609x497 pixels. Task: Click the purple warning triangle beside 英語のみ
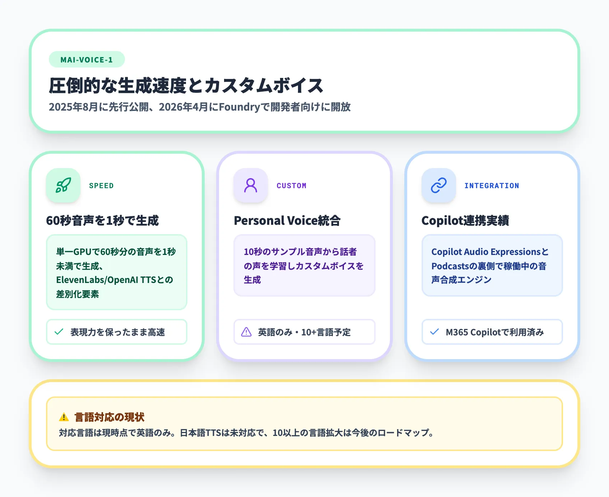pos(246,332)
